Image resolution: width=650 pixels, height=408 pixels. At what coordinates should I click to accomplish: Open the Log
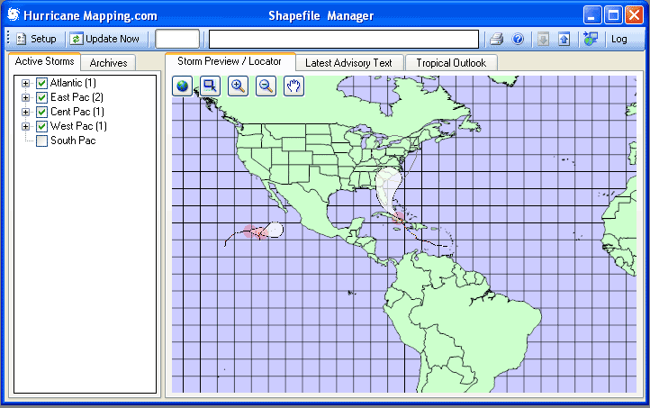click(x=618, y=39)
